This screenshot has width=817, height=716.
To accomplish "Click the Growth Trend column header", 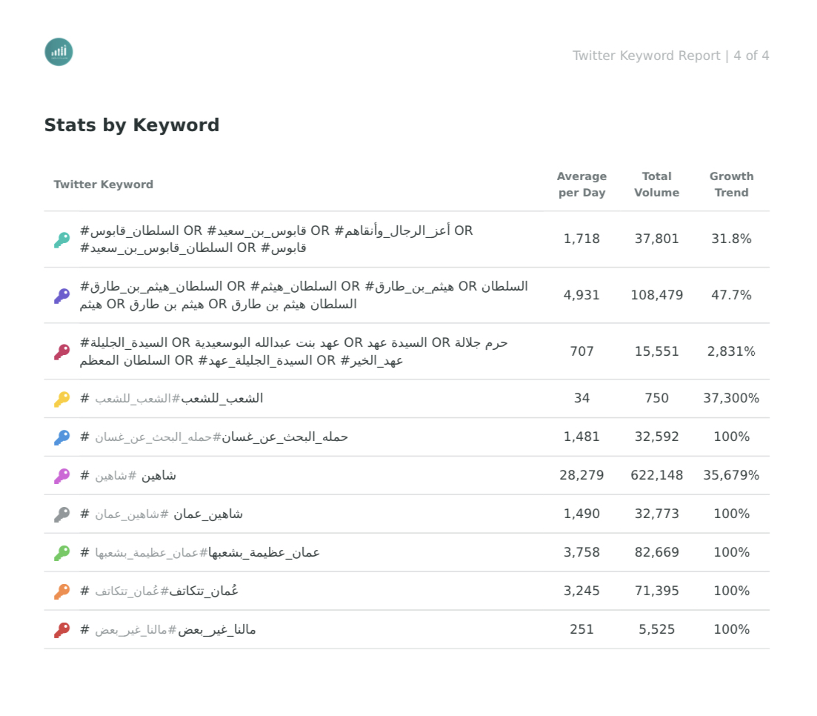I will 732,185.
